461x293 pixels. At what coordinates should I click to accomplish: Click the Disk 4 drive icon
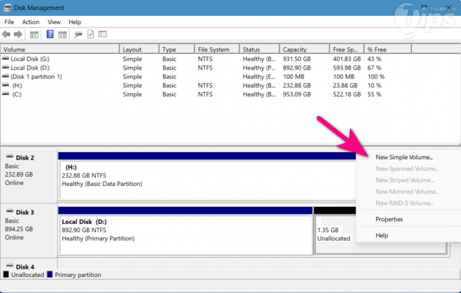pos(10,266)
